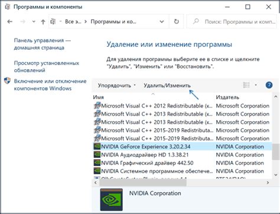Click the horizontal scrollbar right arrow

tap(268, 183)
